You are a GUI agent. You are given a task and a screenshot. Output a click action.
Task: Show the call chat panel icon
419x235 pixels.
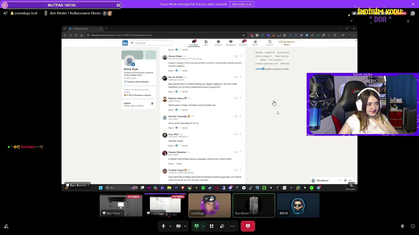click(x=413, y=13)
